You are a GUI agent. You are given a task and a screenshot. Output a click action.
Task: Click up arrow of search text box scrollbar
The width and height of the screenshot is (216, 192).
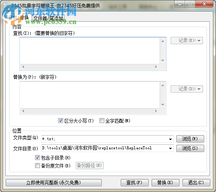(163, 41)
